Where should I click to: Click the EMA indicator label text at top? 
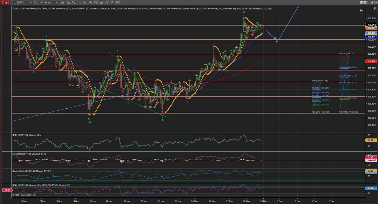[142, 8]
